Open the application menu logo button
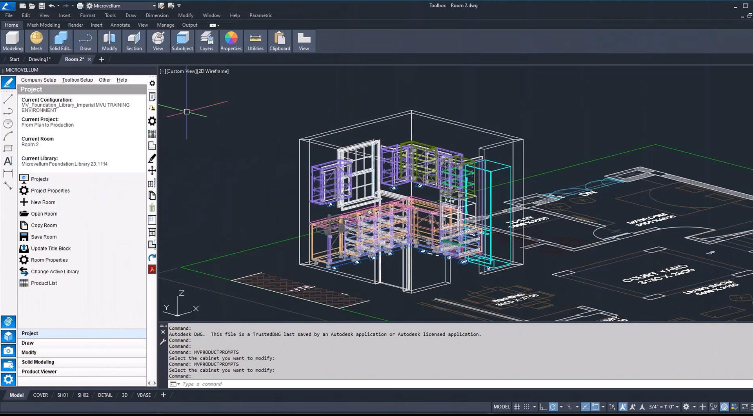Image resolution: width=753 pixels, height=416 pixels. coord(7,5)
